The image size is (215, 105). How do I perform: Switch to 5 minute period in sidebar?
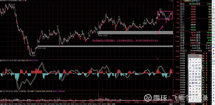click(x=214, y=70)
